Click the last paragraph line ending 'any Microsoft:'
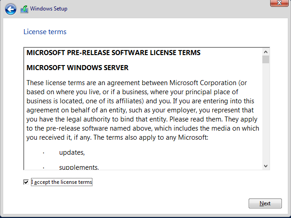This screenshot has height=218, width=291. pos(117,137)
